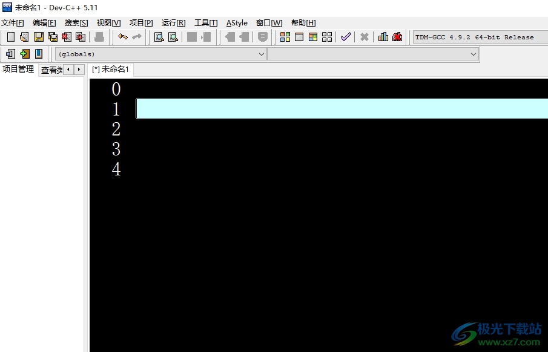548x352 pixels.
Task: Click line number 4 in the gutter
Action: pyautogui.click(x=116, y=169)
